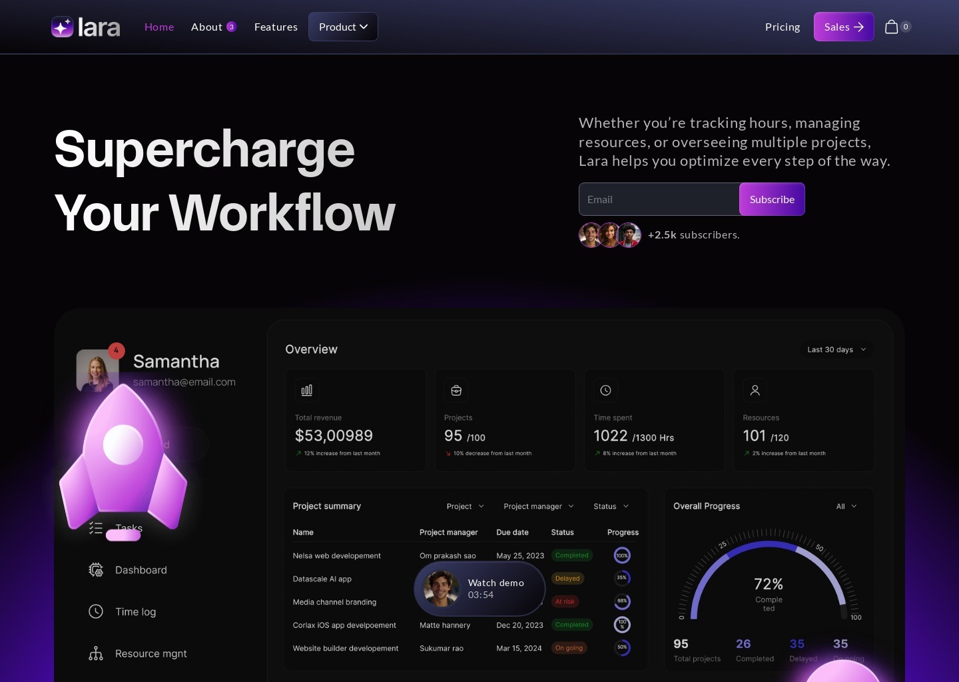
Task: Click the At risk status badge
Action: (565, 601)
